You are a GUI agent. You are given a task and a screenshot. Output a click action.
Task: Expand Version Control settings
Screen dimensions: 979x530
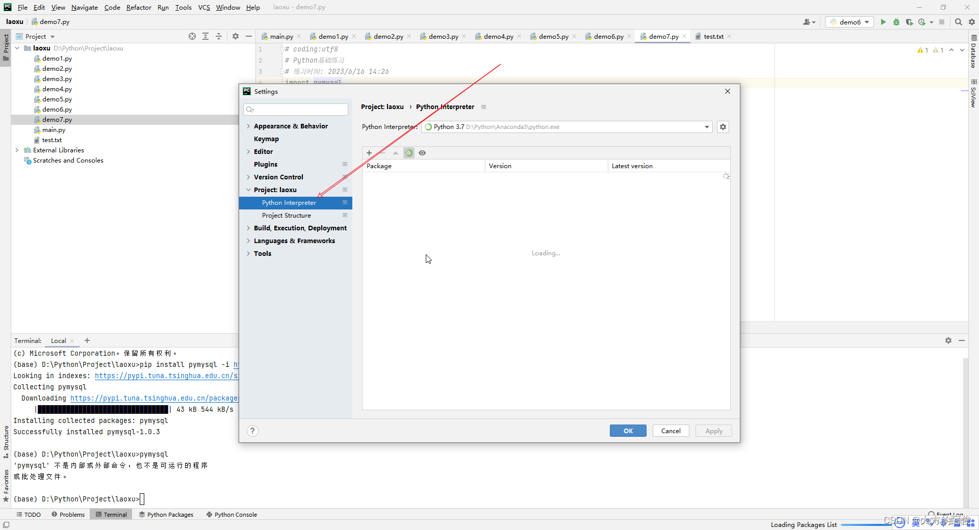pyautogui.click(x=248, y=177)
